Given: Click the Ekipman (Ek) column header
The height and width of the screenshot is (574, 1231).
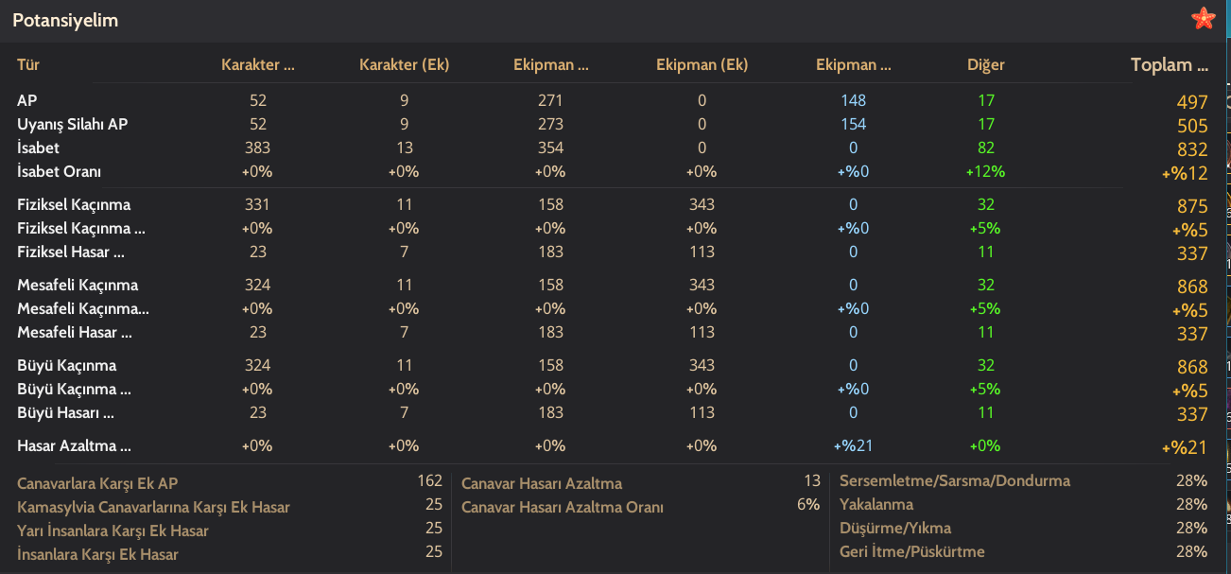Looking at the screenshot, I should pos(702,65).
